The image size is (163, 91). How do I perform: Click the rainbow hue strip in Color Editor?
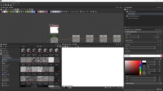coord(140,68)
